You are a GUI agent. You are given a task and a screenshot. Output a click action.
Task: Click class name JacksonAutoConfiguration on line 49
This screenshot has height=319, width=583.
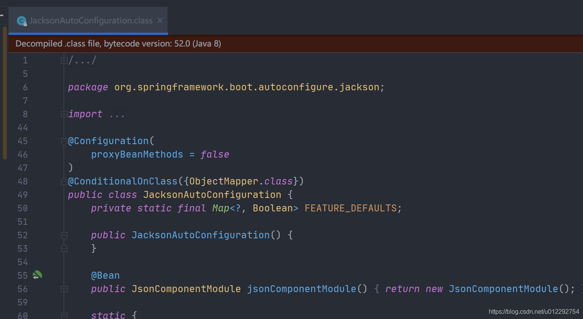pos(212,195)
